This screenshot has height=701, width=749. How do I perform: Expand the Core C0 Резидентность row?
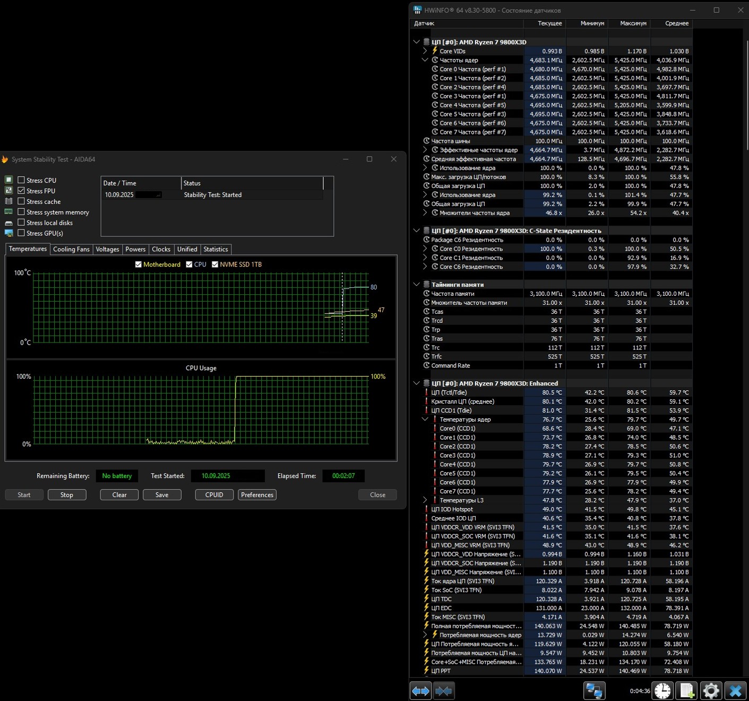coord(425,249)
